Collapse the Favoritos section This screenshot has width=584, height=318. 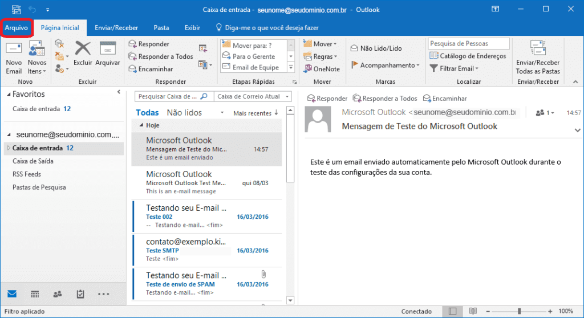point(9,95)
